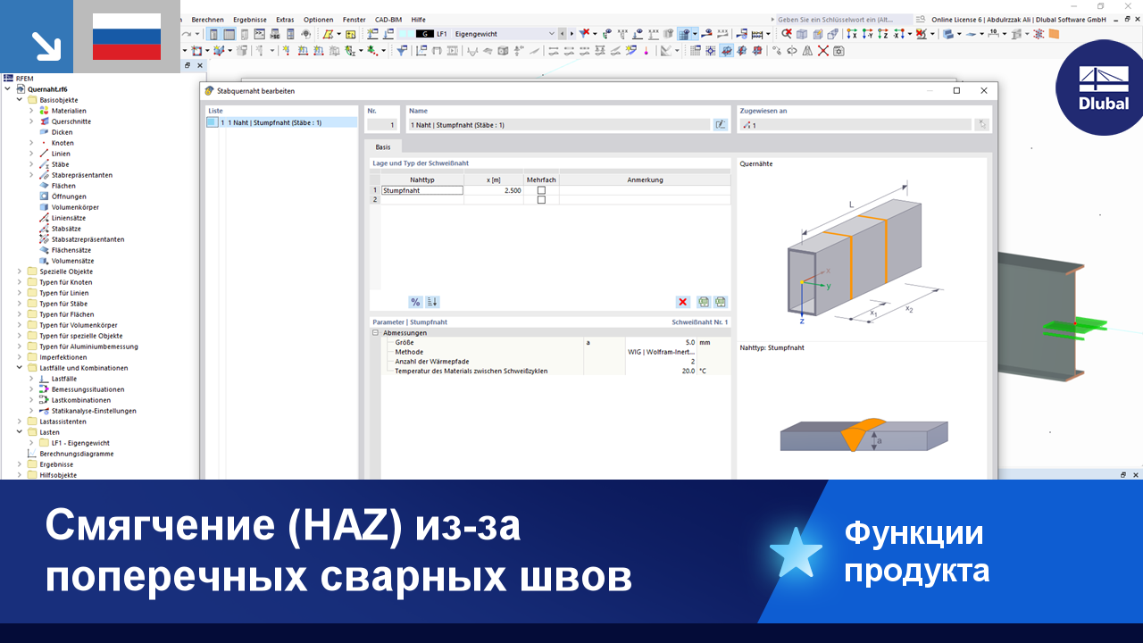Click the Hilfsobjekte tree item
1143x643 pixels.
coord(59,475)
